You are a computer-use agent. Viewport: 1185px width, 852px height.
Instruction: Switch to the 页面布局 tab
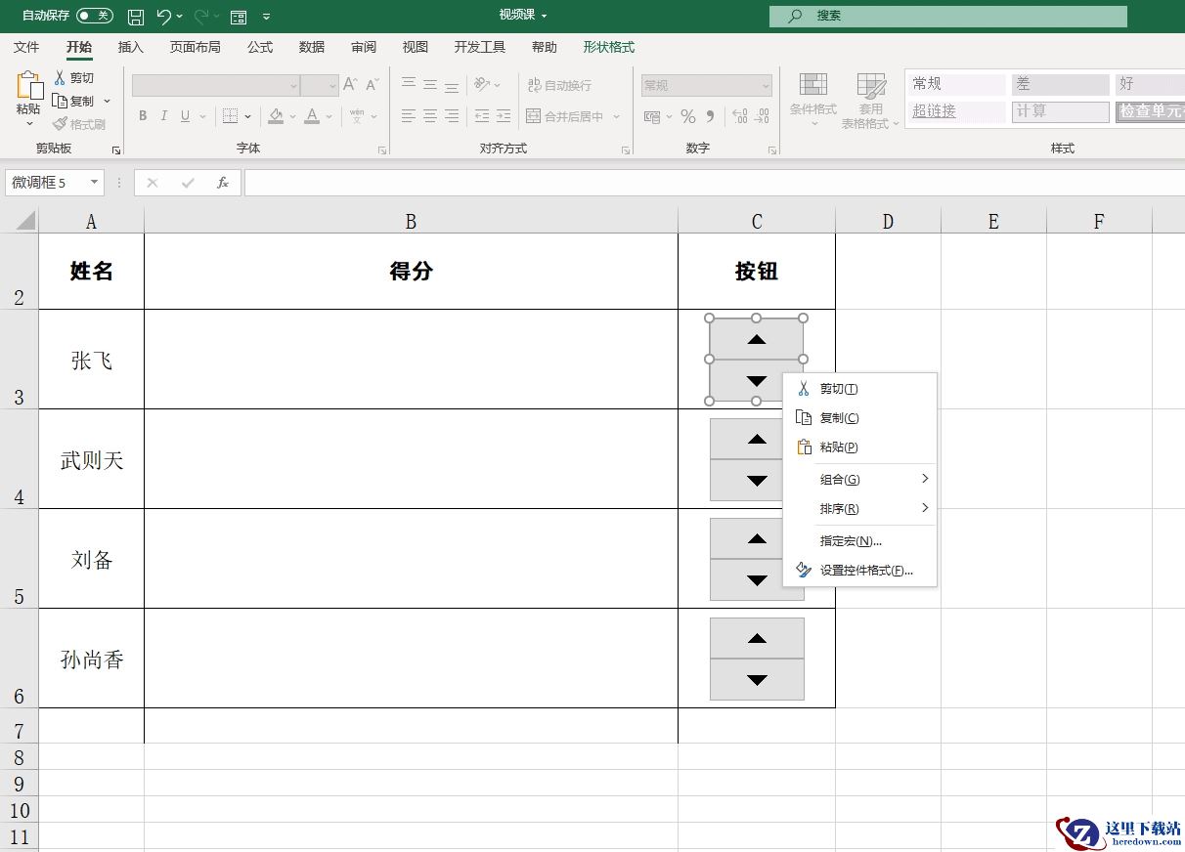click(195, 47)
